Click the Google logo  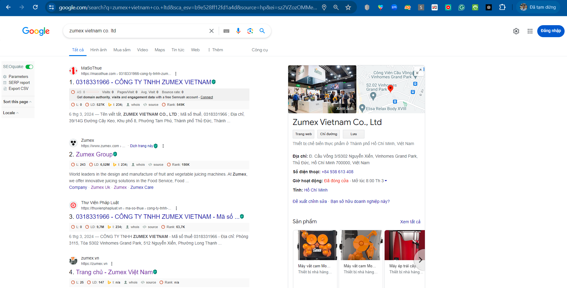pyautogui.click(x=36, y=31)
